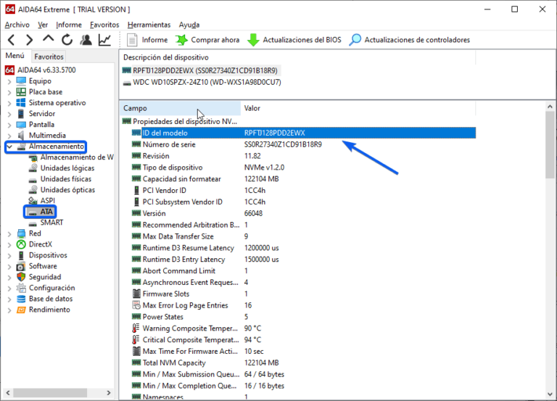This screenshot has height=401, width=557.
Task: Go up one level with the up arrow icon
Action: pyautogui.click(x=49, y=39)
